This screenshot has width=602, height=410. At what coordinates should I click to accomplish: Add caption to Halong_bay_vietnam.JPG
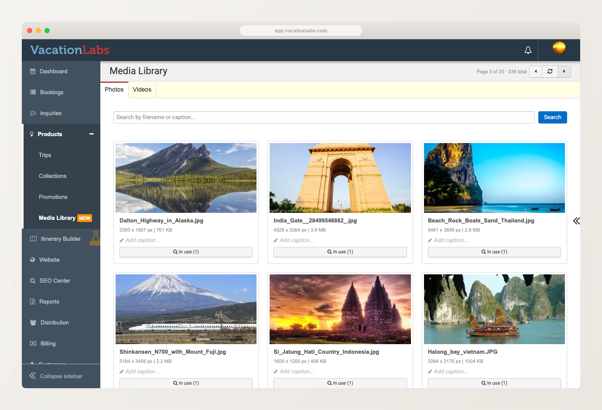coord(451,372)
